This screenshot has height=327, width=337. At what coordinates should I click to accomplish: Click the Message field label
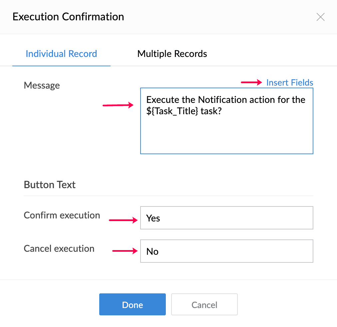(42, 86)
